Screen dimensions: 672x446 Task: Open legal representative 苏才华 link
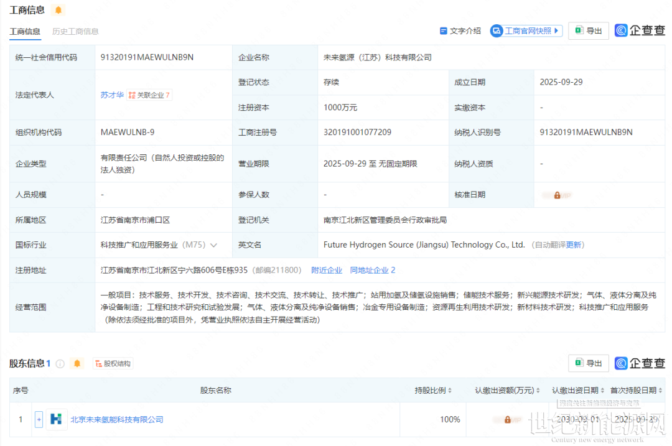point(112,95)
